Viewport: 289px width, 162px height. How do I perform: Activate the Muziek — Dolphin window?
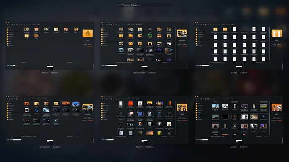point(144,120)
